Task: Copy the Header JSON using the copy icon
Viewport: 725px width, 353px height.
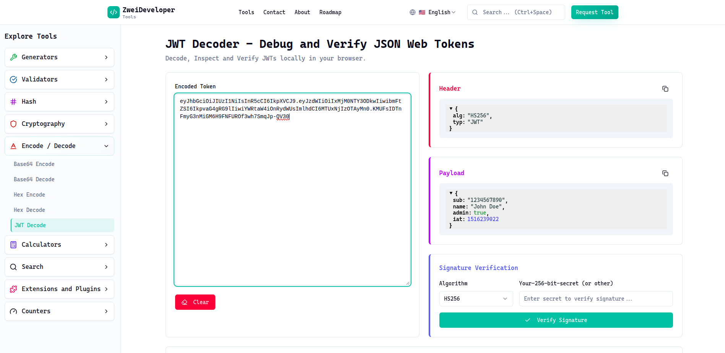Action: point(665,88)
